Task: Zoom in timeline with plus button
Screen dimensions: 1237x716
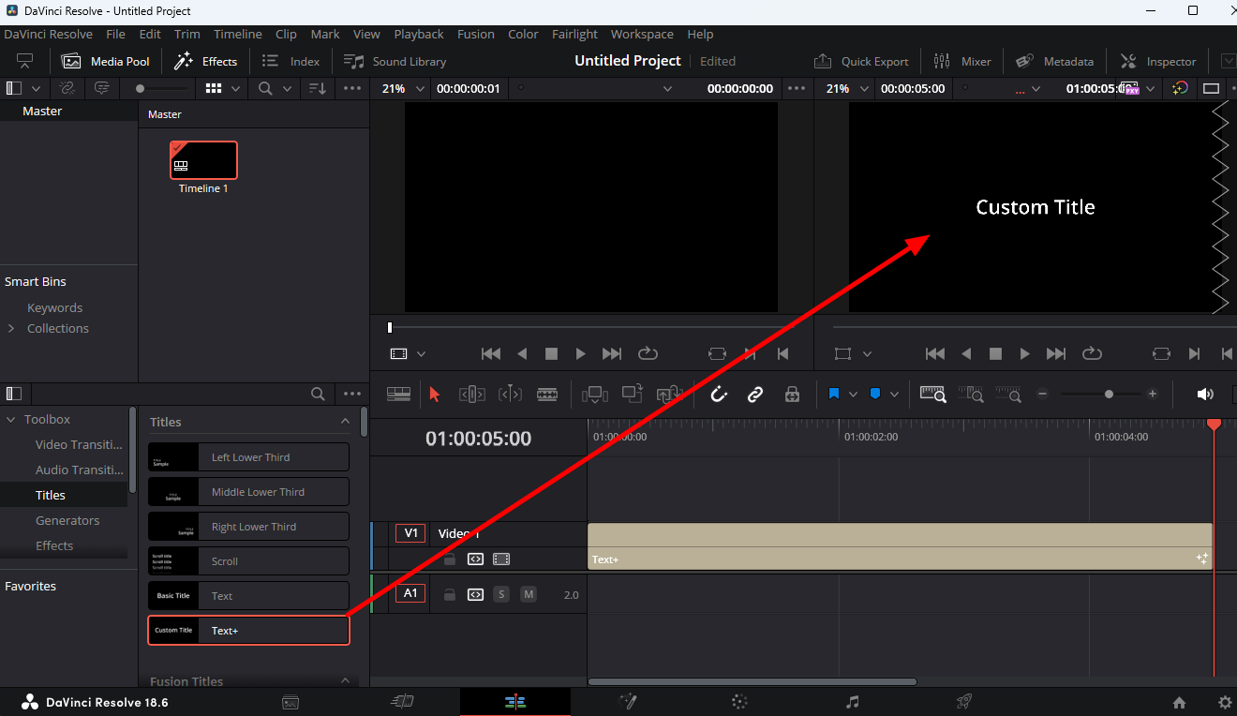Action: (x=1153, y=395)
